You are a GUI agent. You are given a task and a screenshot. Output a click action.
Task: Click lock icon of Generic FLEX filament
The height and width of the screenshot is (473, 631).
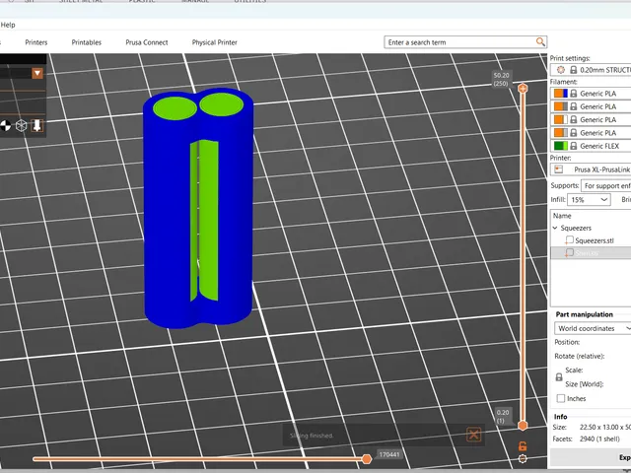click(x=574, y=146)
